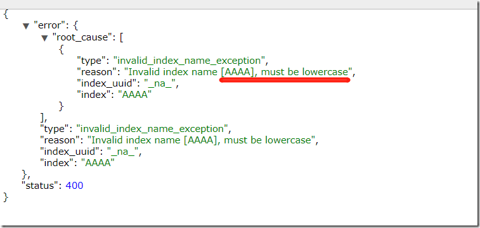Click "index_uuid" key inside root_cause object
Image resolution: width=480 pixels, height=228 pixels.
[x=106, y=83]
